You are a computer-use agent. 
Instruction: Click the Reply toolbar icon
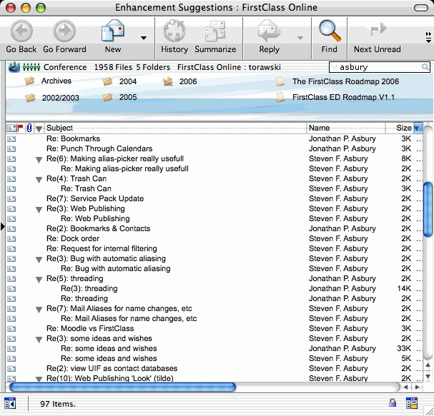[x=269, y=31]
